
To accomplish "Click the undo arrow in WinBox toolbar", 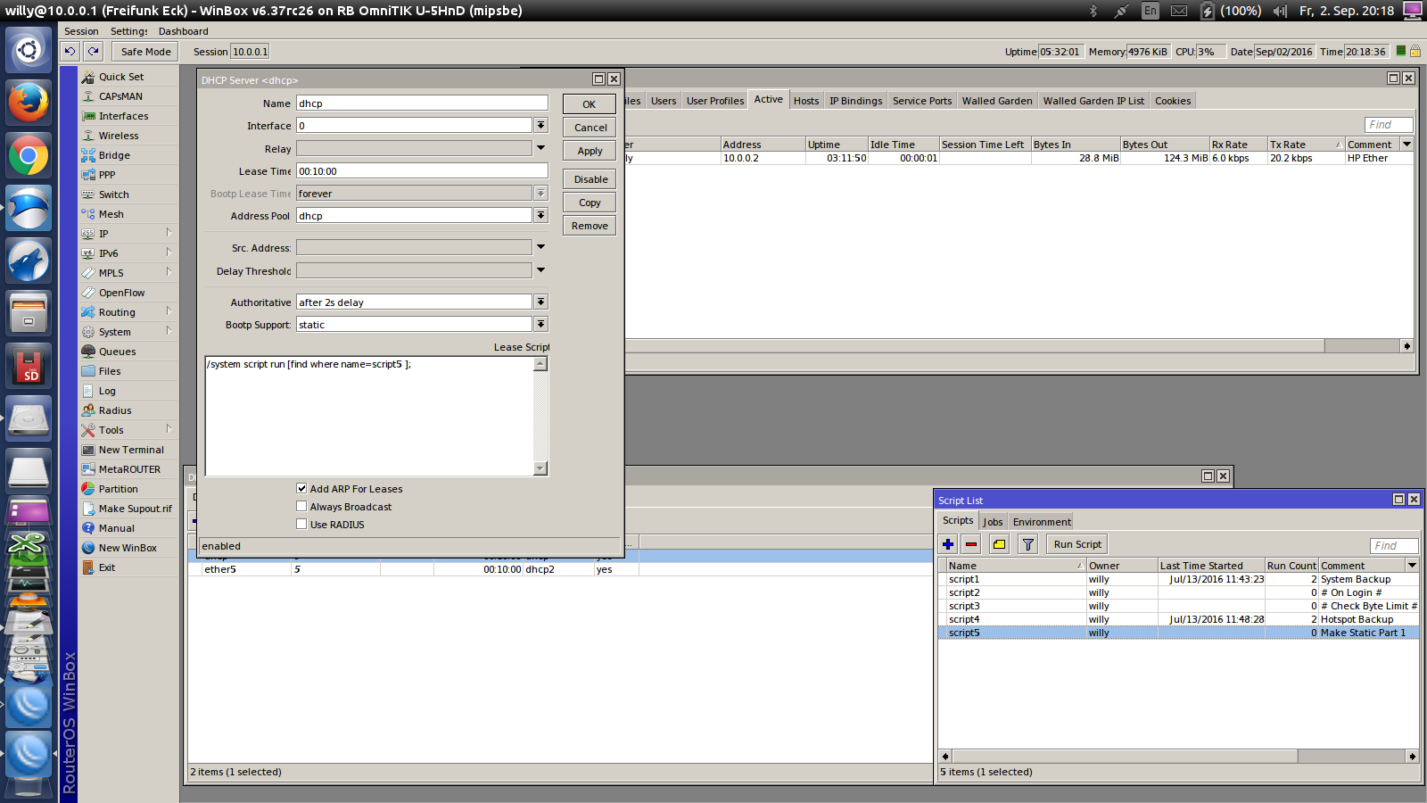I will point(70,52).
